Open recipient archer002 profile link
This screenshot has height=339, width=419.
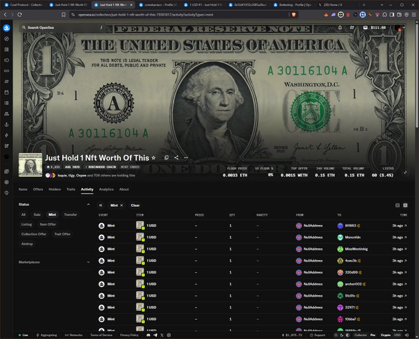point(353,284)
